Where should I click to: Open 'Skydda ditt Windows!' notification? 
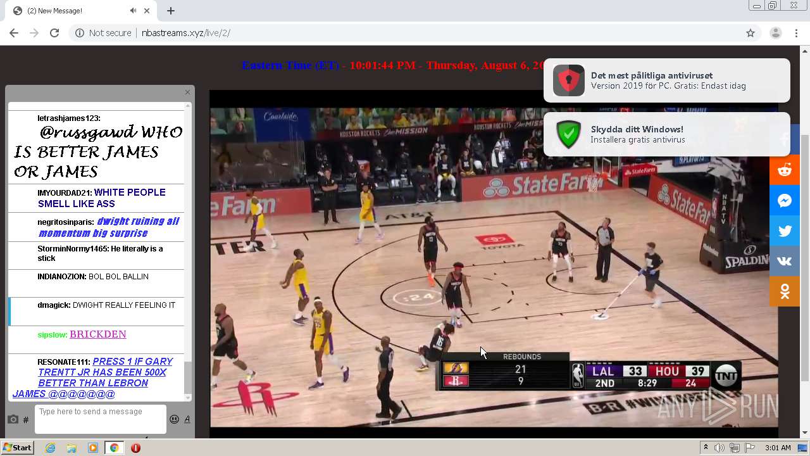tap(666, 134)
